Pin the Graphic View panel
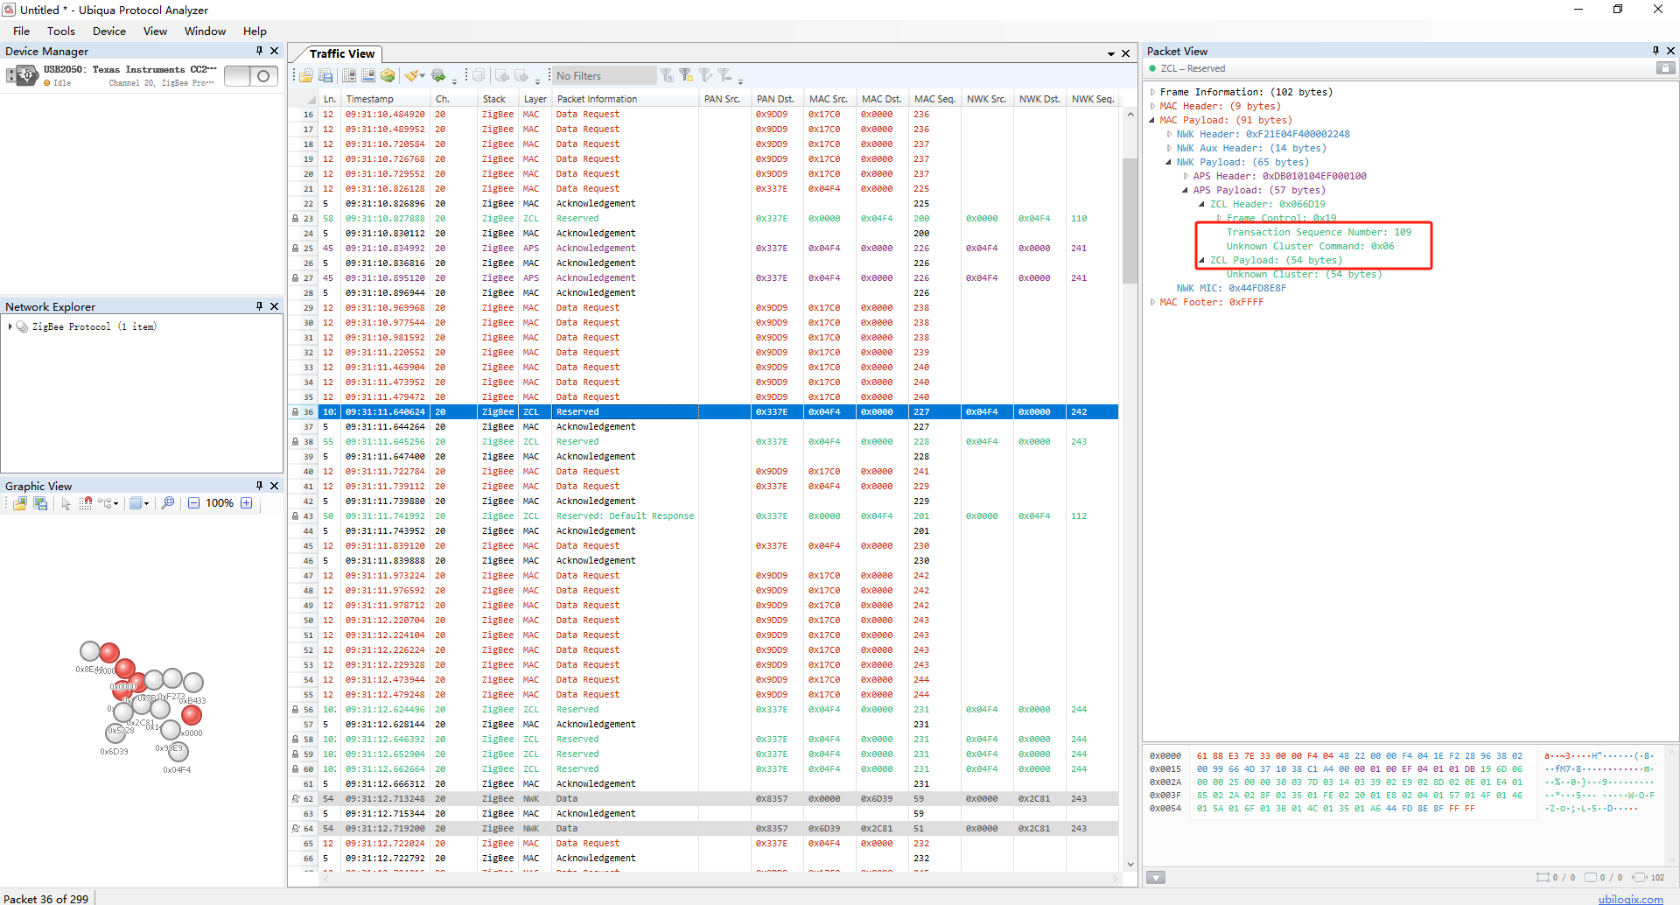Image resolution: width=1680 pixels, height=905 pixels. (259, 486)
